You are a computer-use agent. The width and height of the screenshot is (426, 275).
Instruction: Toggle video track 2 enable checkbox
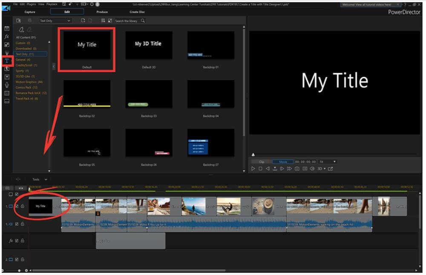[17, 260]
